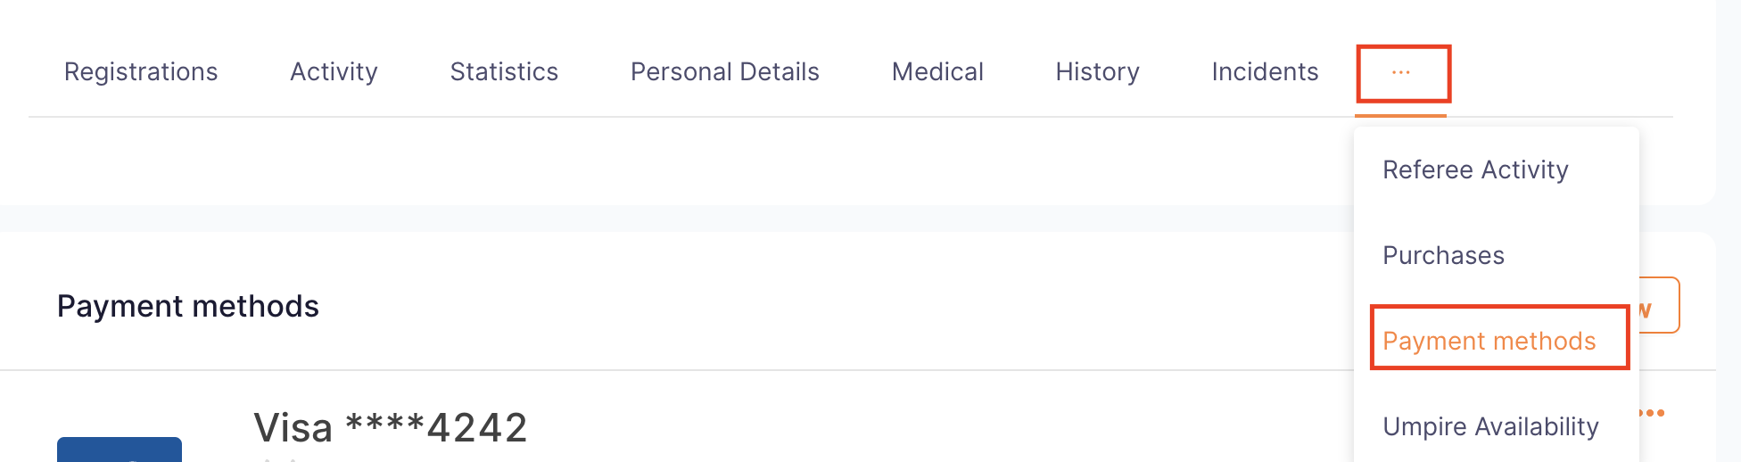Go to the Statistics tab

click(x=504, y=72)
